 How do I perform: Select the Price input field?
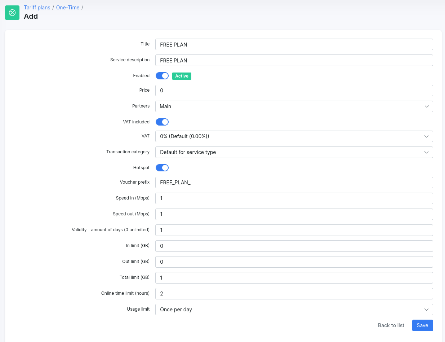[294, 91]
